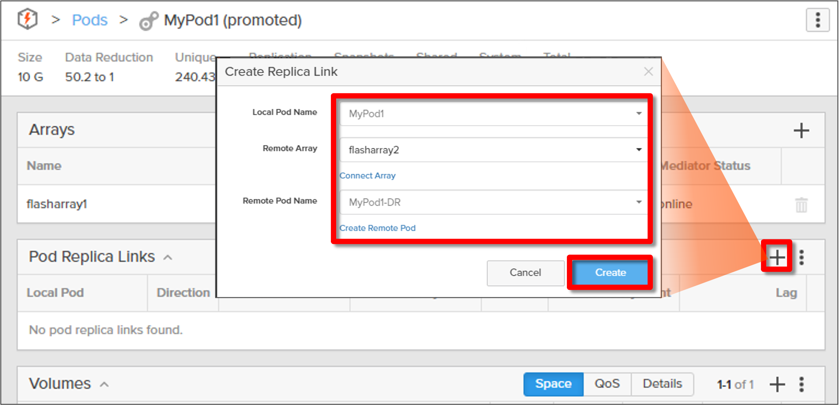
Task: Delete flasharray1 with the trash icon
Action: [801, 205]
